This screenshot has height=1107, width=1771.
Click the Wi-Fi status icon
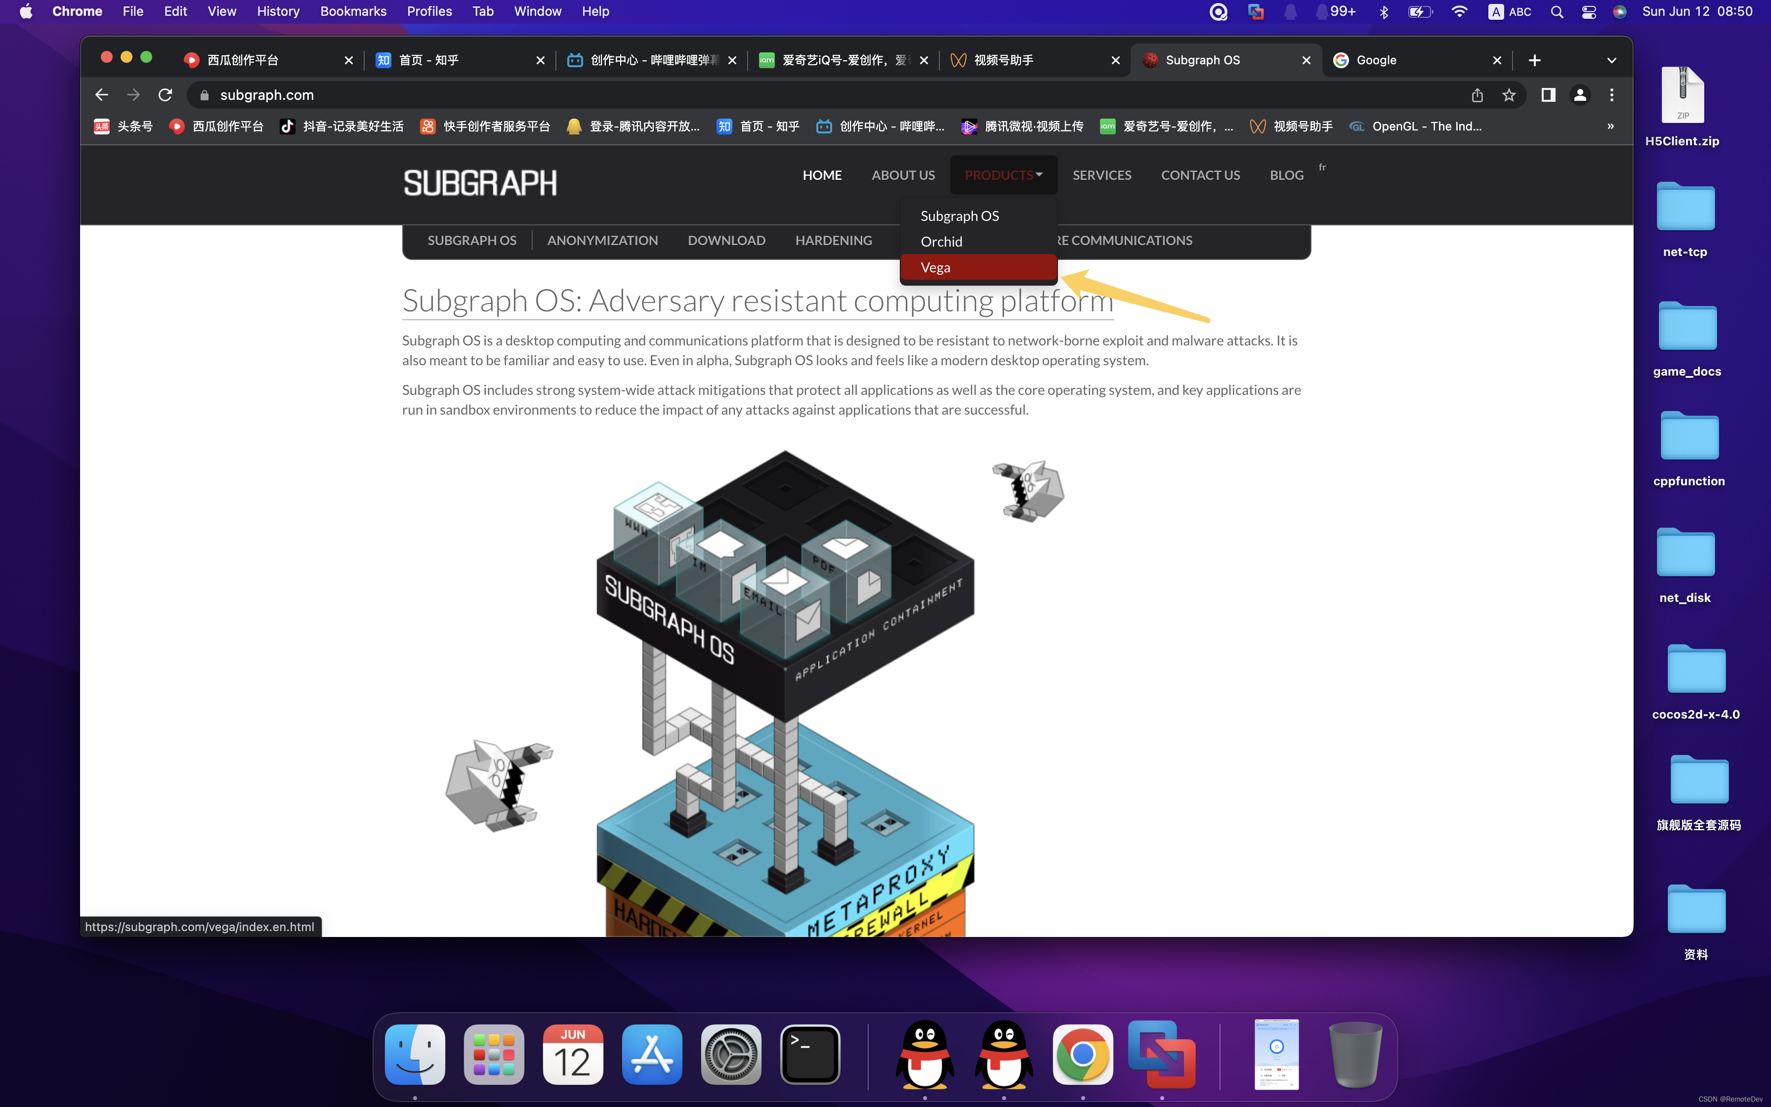point(1459,12)
